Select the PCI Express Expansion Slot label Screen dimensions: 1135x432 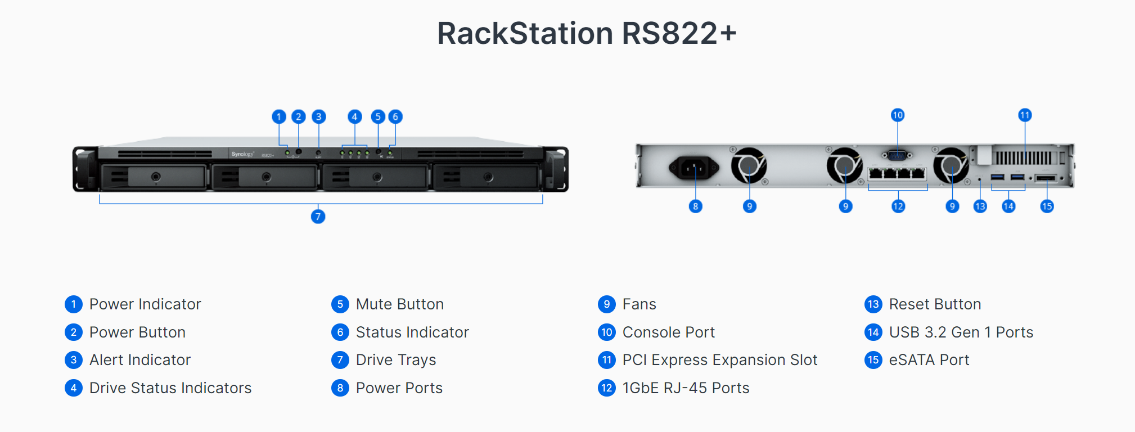click(720, 360)
